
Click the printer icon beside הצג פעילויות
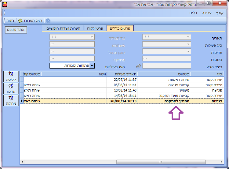(138, 66)
